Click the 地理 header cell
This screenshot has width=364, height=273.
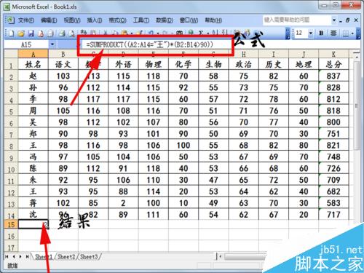click(x=304, y=64)
